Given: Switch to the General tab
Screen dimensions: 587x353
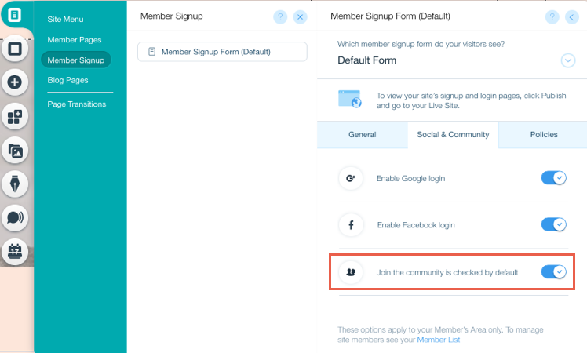Looking at the screenshot, I should click(363, 135).
